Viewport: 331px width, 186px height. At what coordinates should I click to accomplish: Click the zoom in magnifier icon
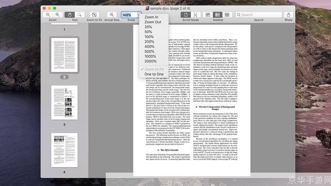click(x=57, y=15)
